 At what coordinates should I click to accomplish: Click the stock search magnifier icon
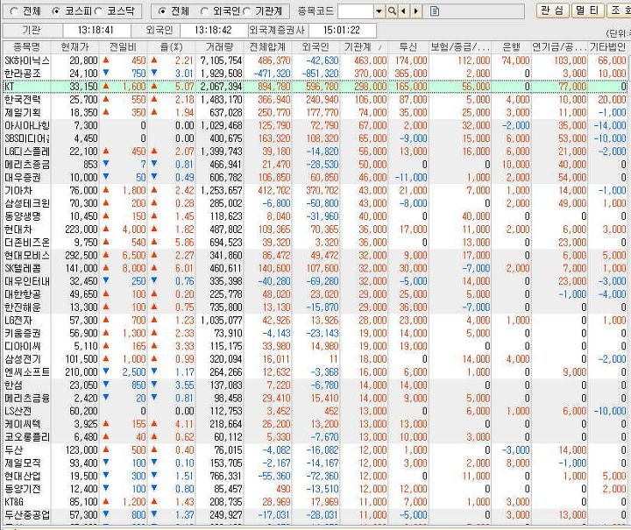392,11
